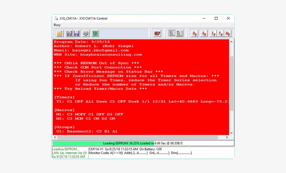Viewport: 286px width, 173px height.
Task: Open the HELP toolbar button
Action: point(157,33)
